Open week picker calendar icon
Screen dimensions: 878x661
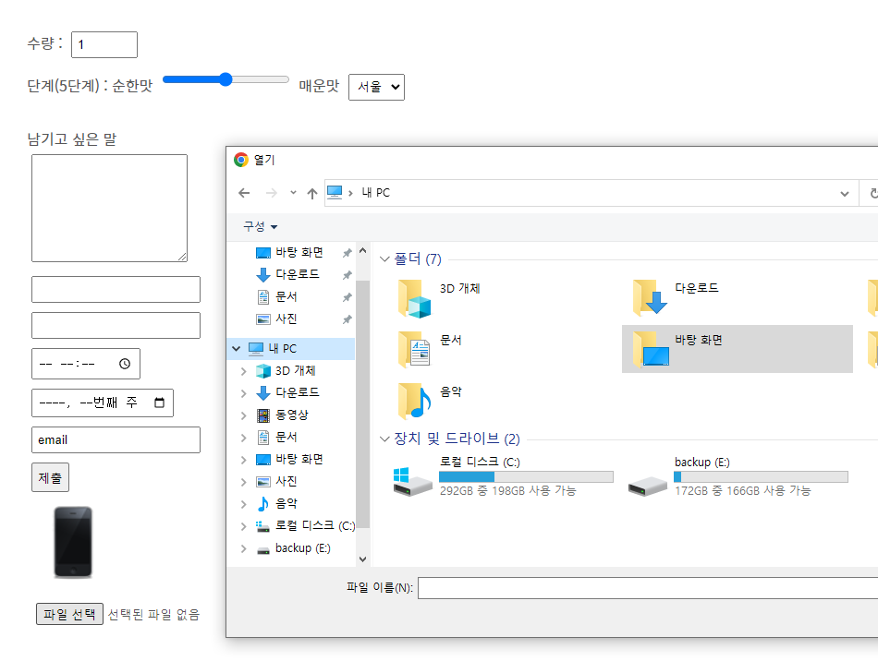click(x=160, y=403)
